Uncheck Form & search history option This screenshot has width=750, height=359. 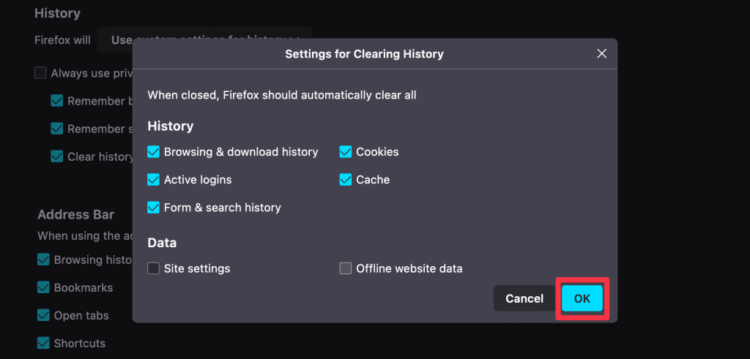point(154,208)
